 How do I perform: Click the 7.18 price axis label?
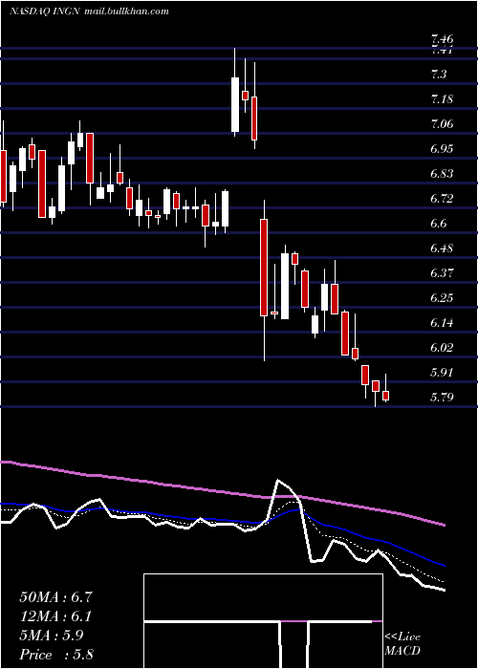pyautogui.click(x=442, y=99)
